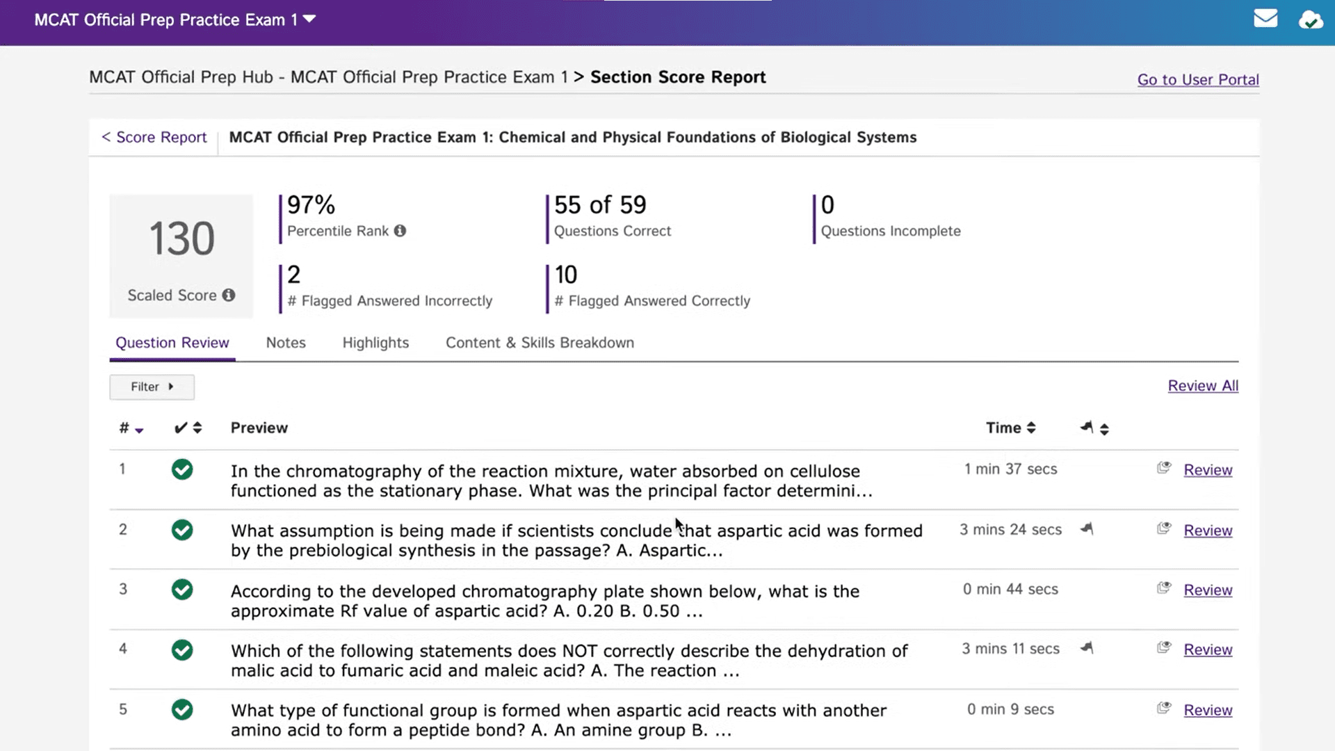The image size is (1335, 751).
Task: Click the note icon beside question 3 Review
Action: 1163,588
